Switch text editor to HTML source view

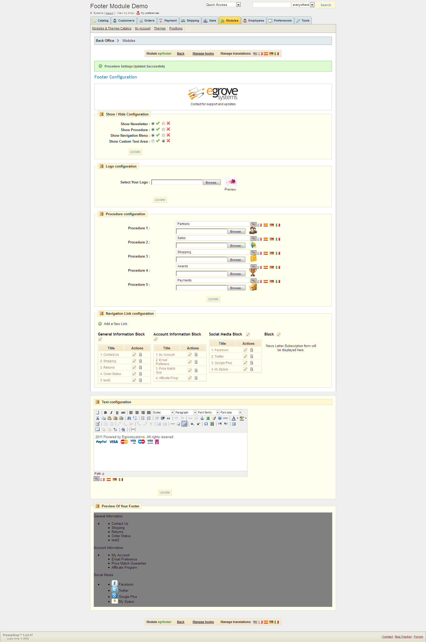click(x=225, y=418)
